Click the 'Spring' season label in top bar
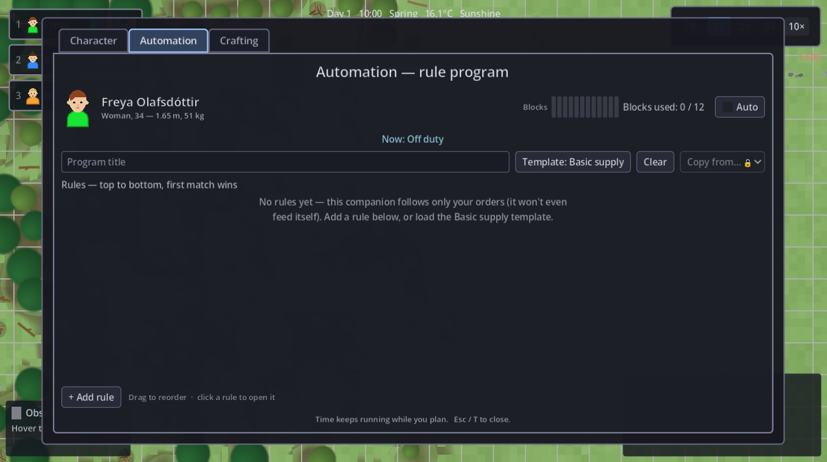 pyautogui.click(x=404, y=13)
